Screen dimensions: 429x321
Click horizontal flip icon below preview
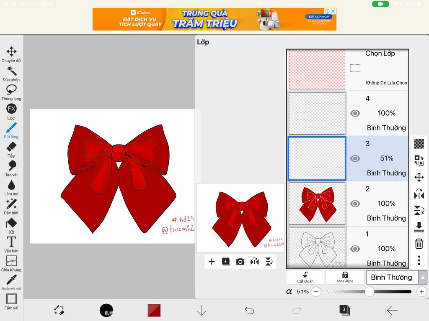[254, 262]
